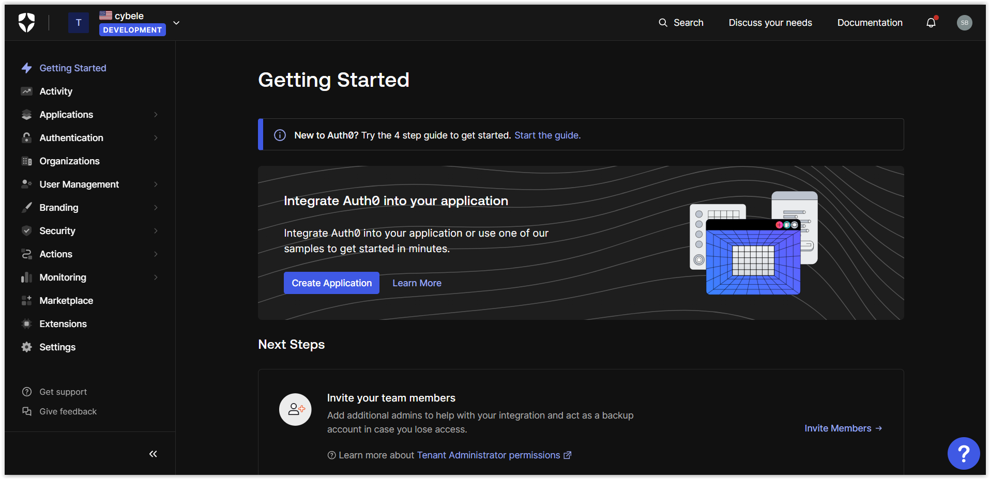Click the Settings gear icon
Image resolution: width=990 pixels, height=479 pixels.
tap(27, 347)
